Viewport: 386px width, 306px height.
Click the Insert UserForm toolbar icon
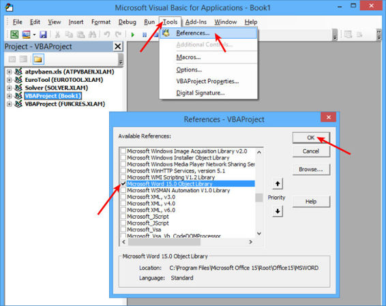tap(26, 34)
